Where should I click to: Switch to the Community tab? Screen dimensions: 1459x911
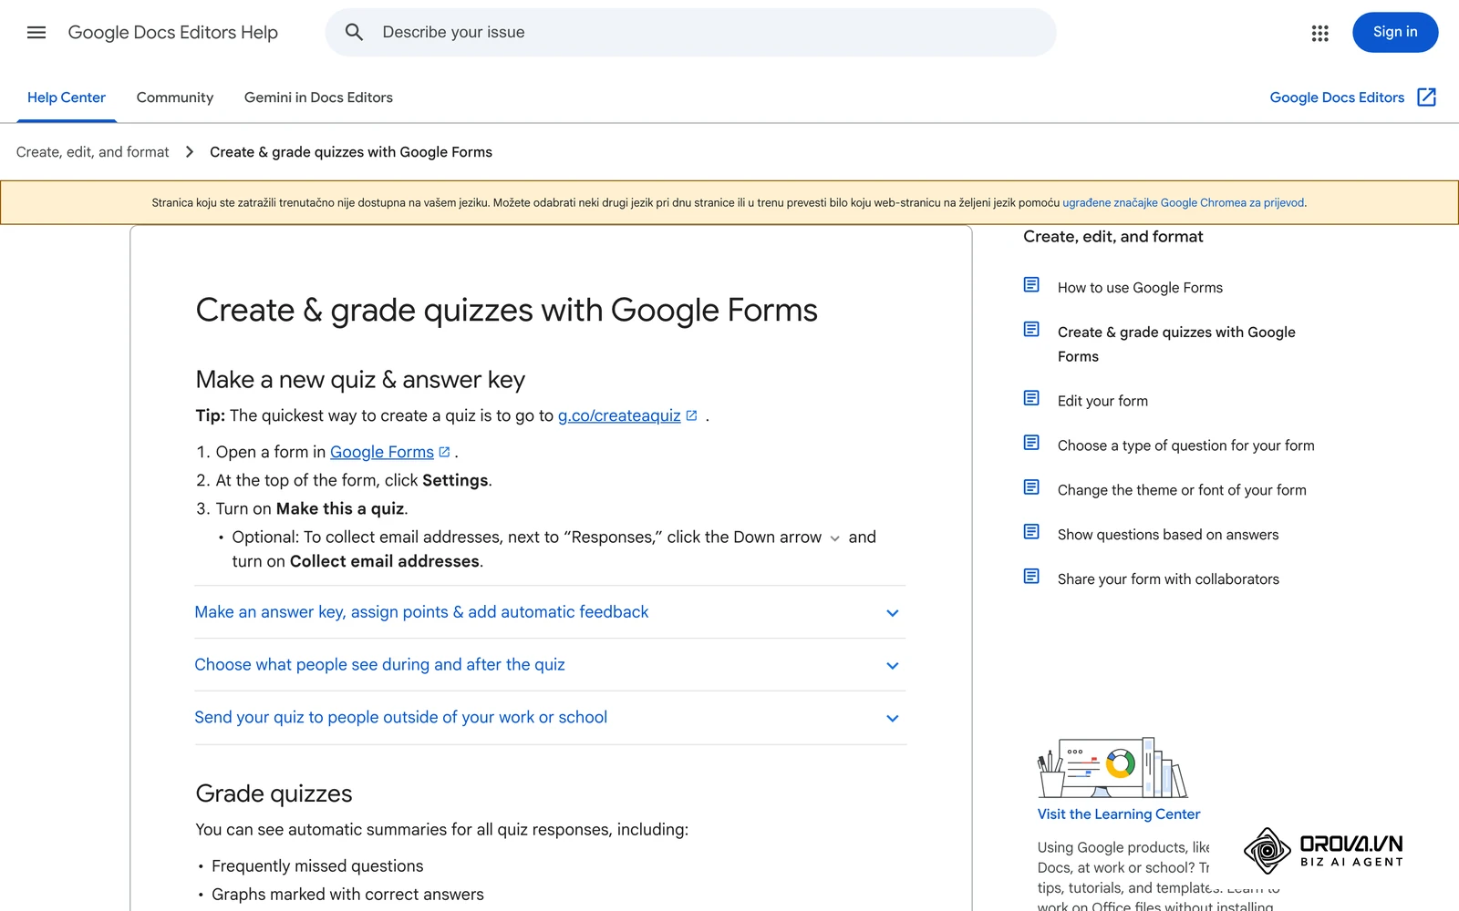[175, 97]
